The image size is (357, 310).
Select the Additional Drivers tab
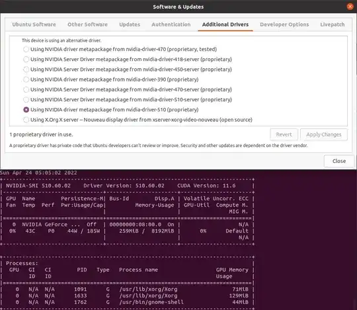[x=225, y=25]
